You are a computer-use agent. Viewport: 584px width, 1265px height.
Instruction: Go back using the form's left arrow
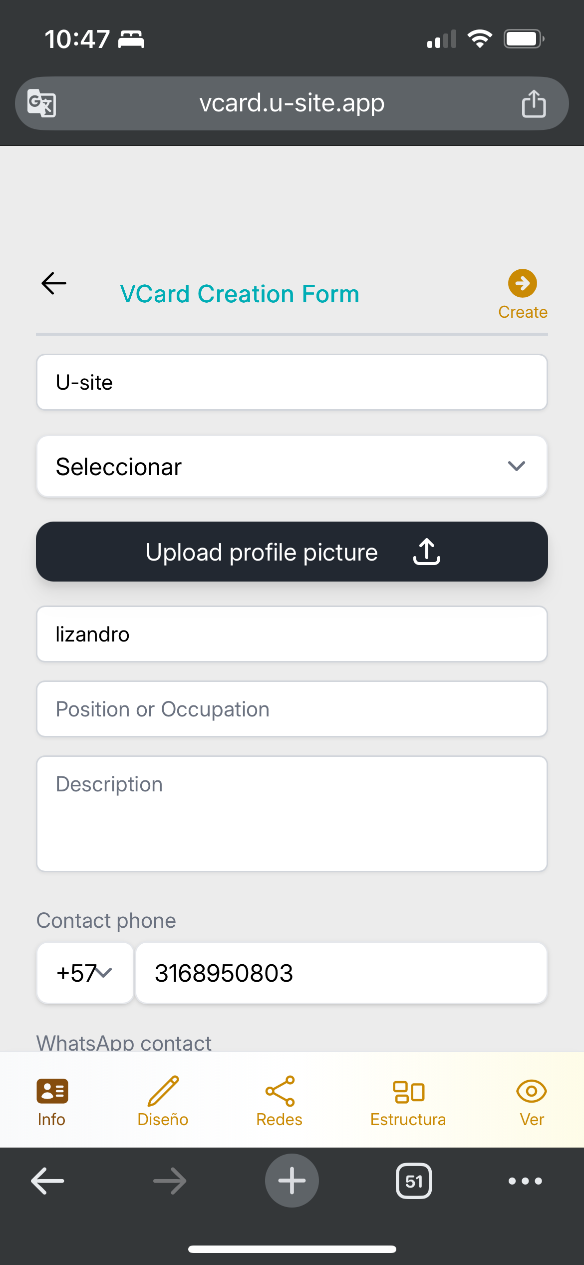pos(54,283)
